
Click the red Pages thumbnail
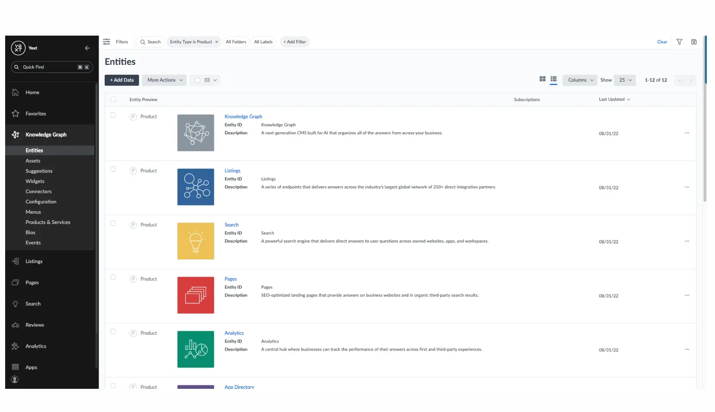(x=196, y=295)
